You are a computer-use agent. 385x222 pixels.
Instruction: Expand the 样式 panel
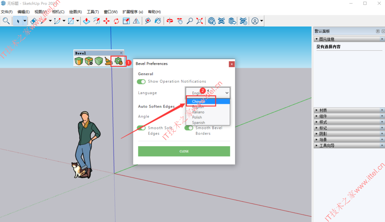[x=316, y=122]
